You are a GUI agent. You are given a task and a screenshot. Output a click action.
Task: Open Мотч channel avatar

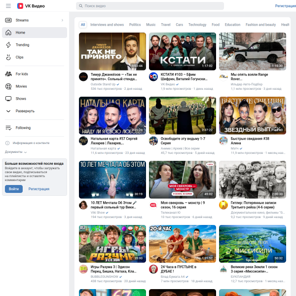pyautogui.click(x=223, y=141)
